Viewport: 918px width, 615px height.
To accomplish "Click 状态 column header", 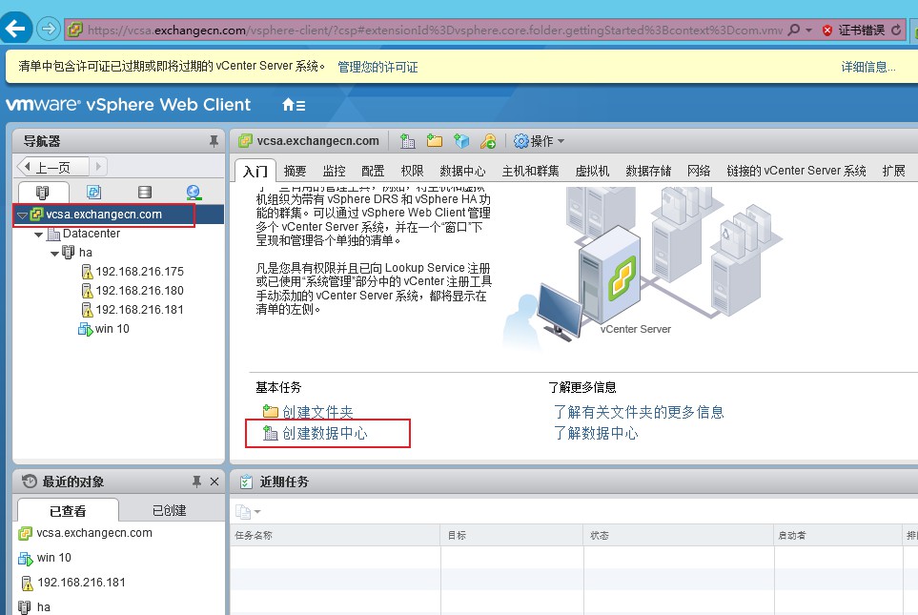I will pos(679,535).
